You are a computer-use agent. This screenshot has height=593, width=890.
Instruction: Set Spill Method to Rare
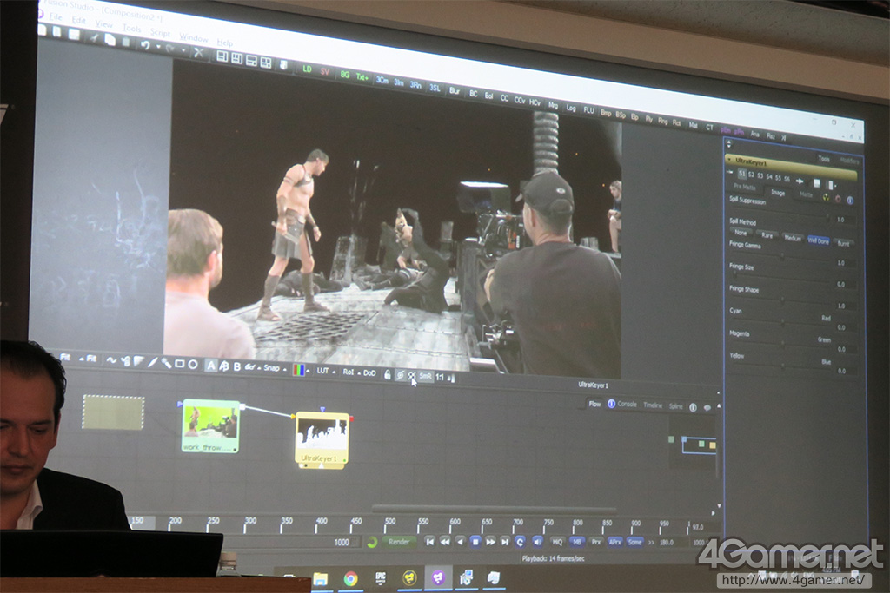[767, 235]
